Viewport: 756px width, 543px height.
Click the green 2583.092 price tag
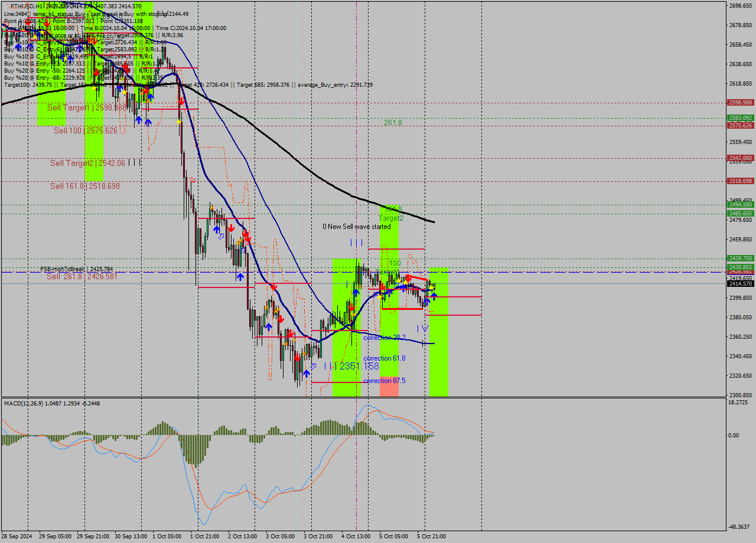pos(740,118)
